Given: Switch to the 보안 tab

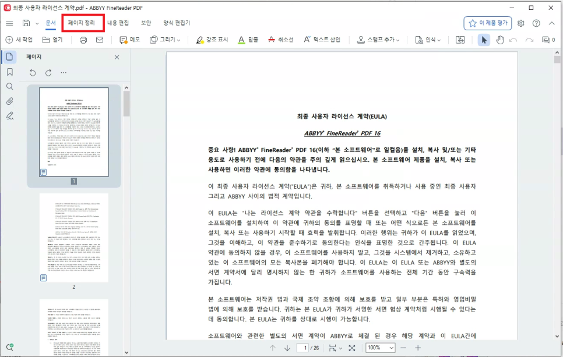Looking at the screenshot, I should click(x=146, y=23).
